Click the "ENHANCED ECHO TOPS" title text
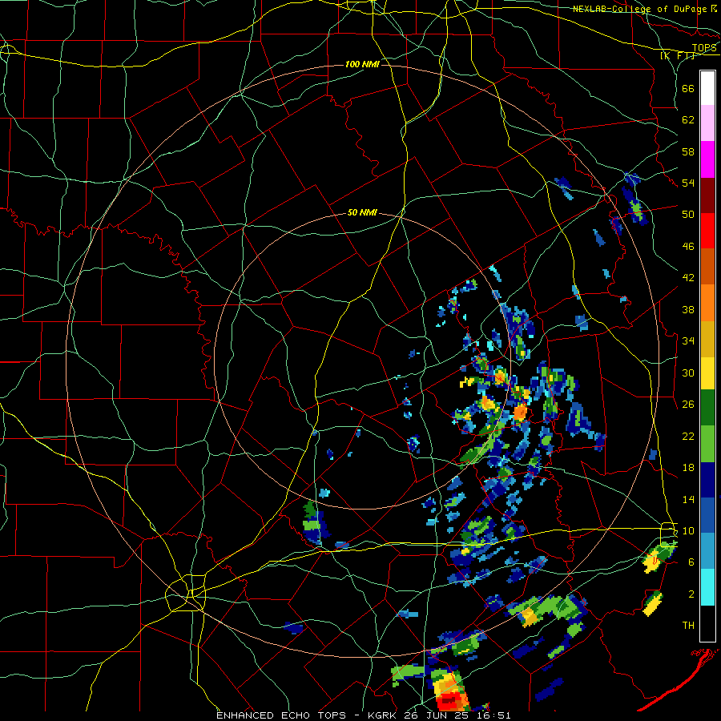This screenshot has height=721, width=721. coord(281,715)
